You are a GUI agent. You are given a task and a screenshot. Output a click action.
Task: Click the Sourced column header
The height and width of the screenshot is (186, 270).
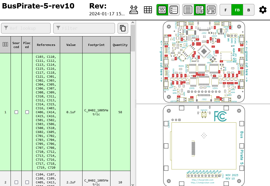point(16,45)
